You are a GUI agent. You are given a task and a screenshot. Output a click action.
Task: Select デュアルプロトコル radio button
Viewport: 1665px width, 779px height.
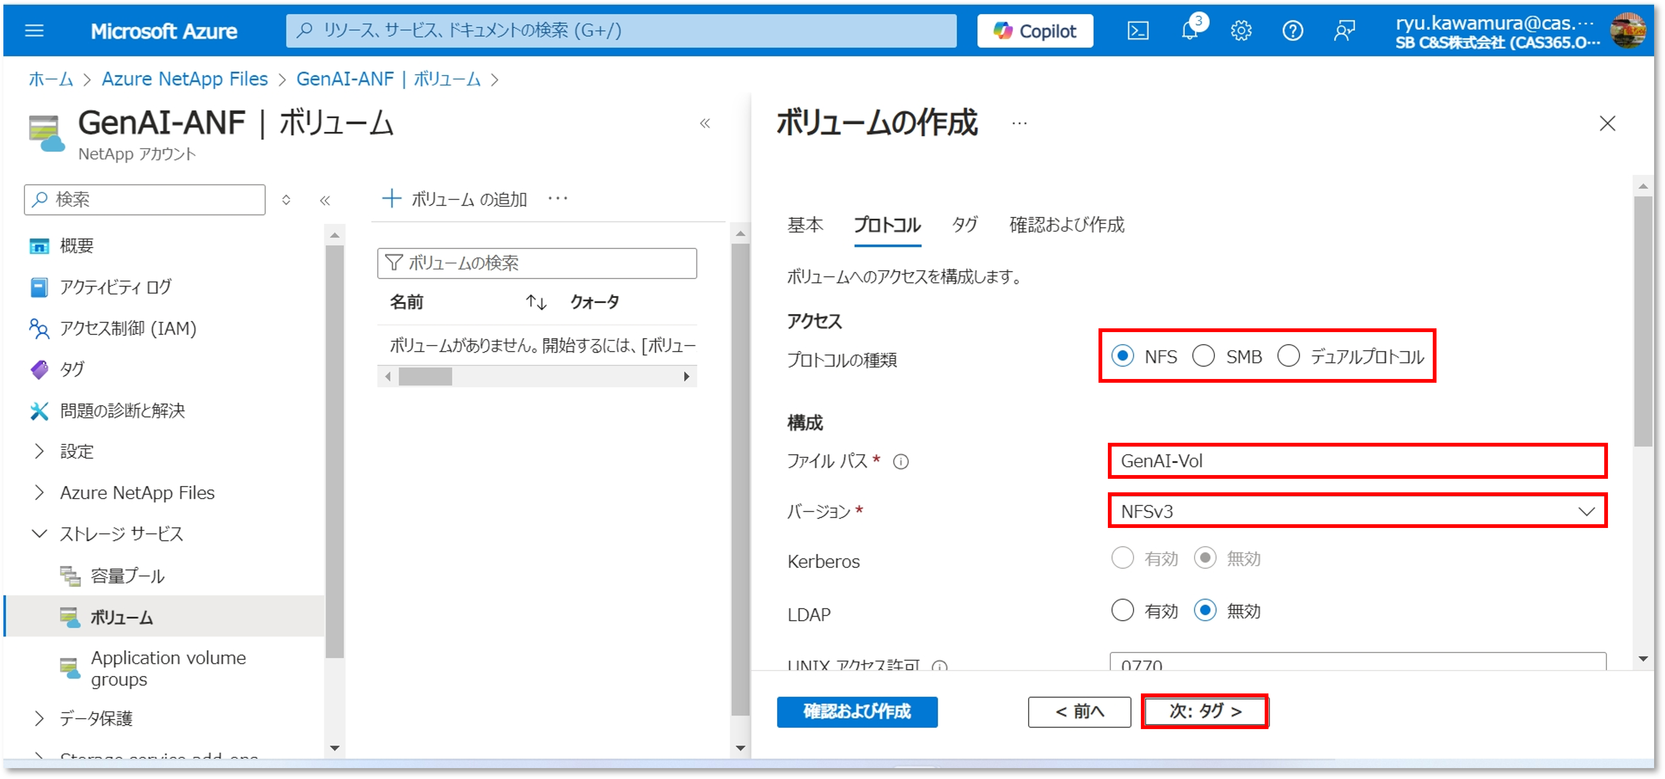point(1288,356)
